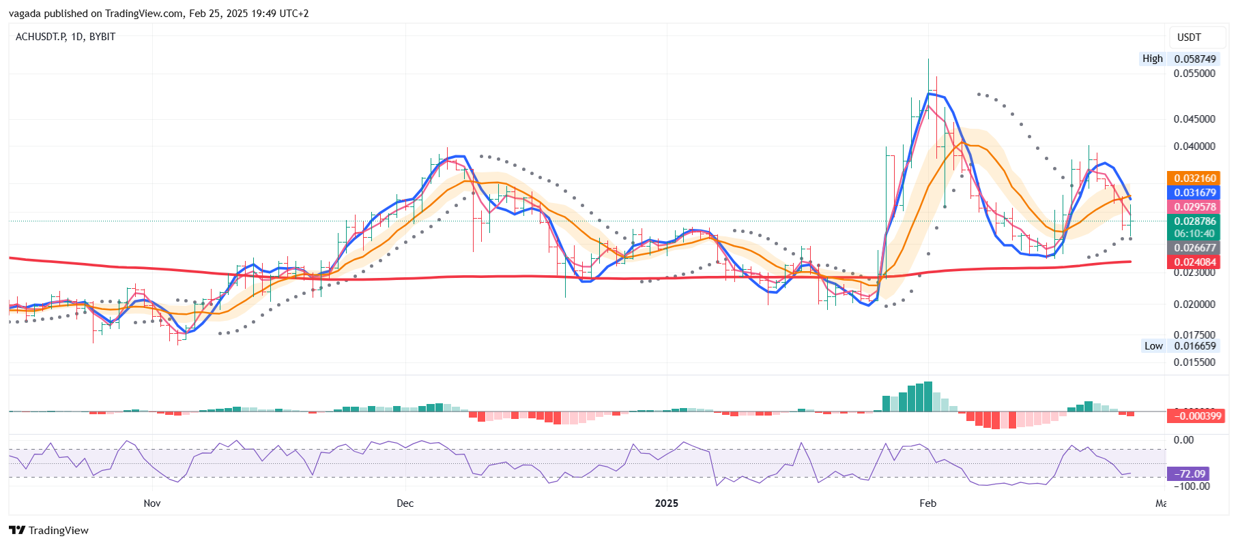
Task: Click the Dec label on time axis
Action: 405,503
